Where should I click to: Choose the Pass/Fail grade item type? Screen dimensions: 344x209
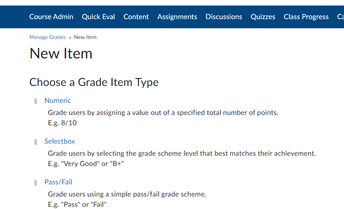click(x=58, y=182)
